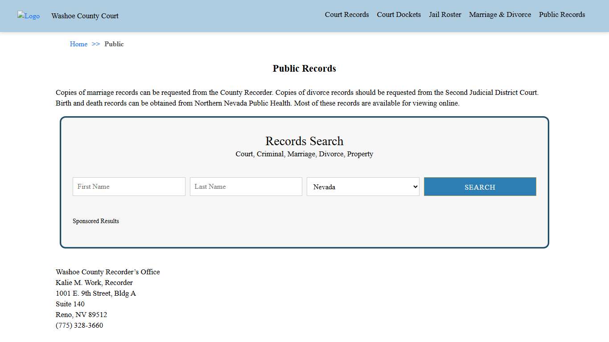Follow the Home breadcrumb link
Image resolution: width=609 pixels, height=342 pixels.
[x=78, y=44]
